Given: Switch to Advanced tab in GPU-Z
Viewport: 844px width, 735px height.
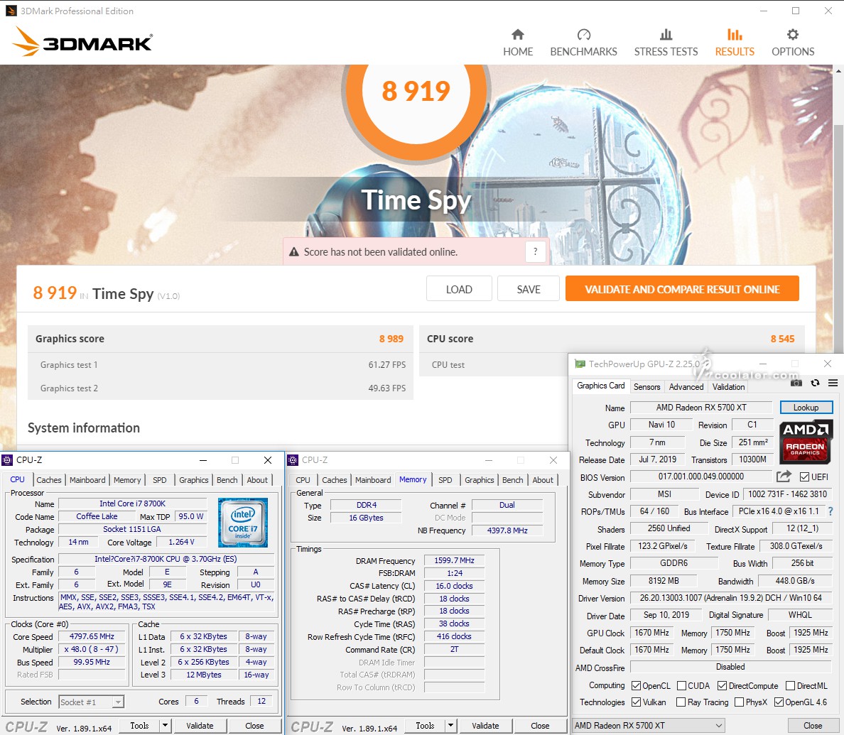Looking at the screenshot, I should pyautogui.click(x=686, y=387).
